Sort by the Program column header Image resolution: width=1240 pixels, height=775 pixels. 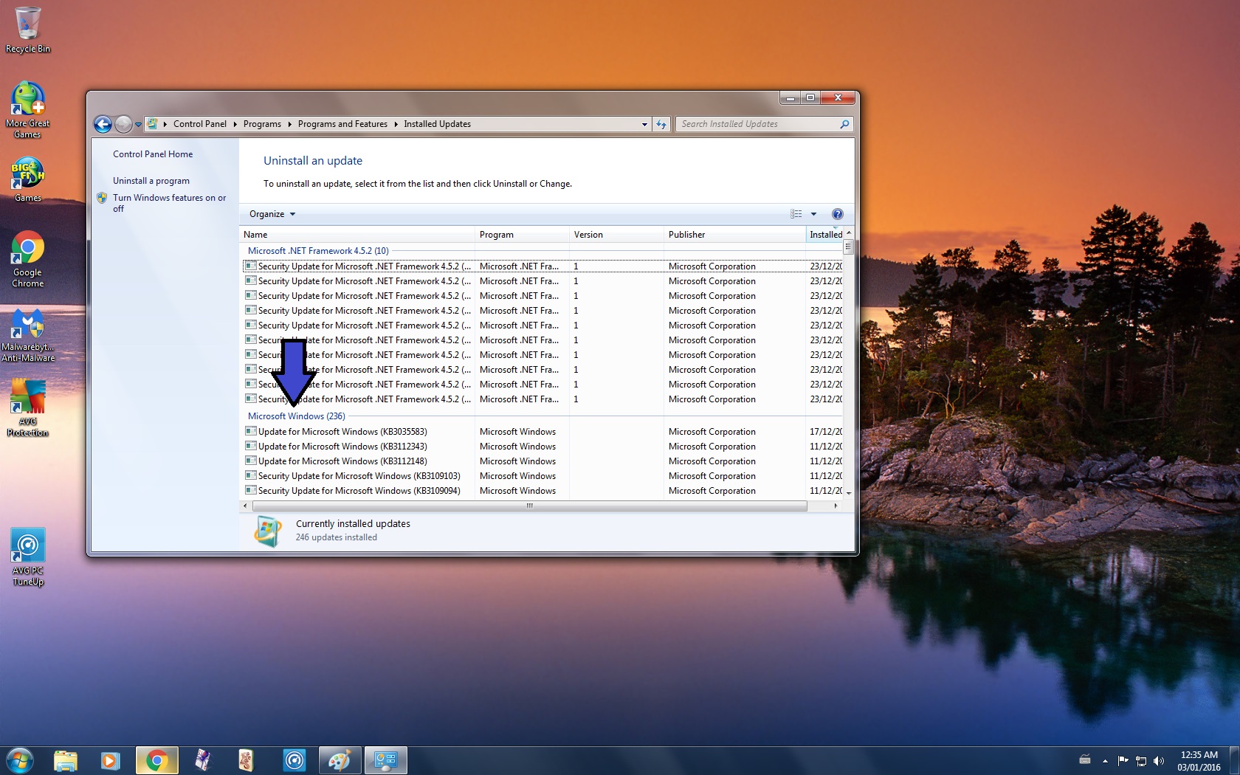point(522,235)
